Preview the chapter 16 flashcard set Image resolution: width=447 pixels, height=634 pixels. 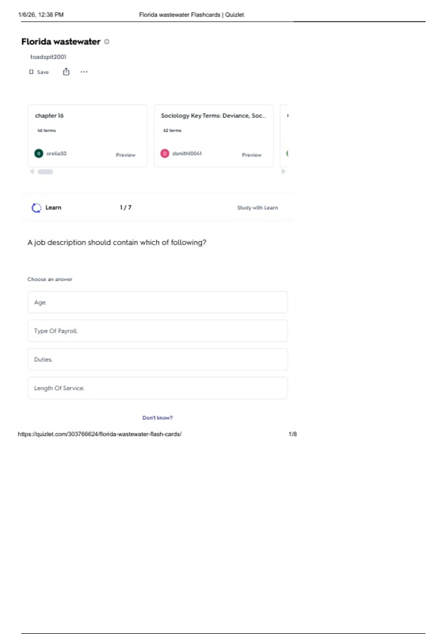pyautogui.click(x=126, y=155)
